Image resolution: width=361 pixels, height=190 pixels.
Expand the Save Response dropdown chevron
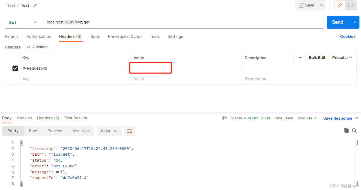click(356, 118)
